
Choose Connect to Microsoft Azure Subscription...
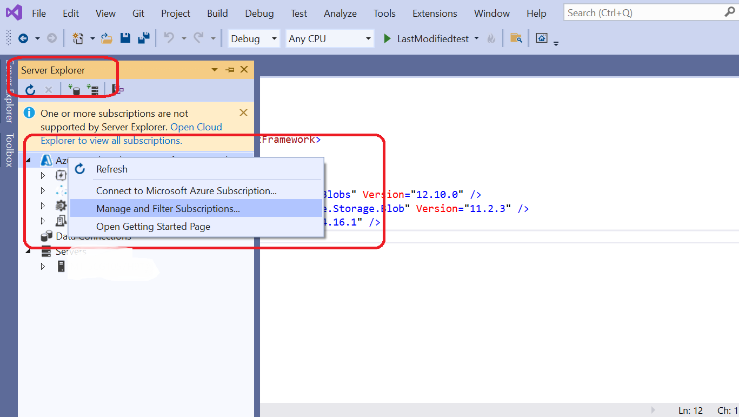pyautogui.click(x=197, y=190)
